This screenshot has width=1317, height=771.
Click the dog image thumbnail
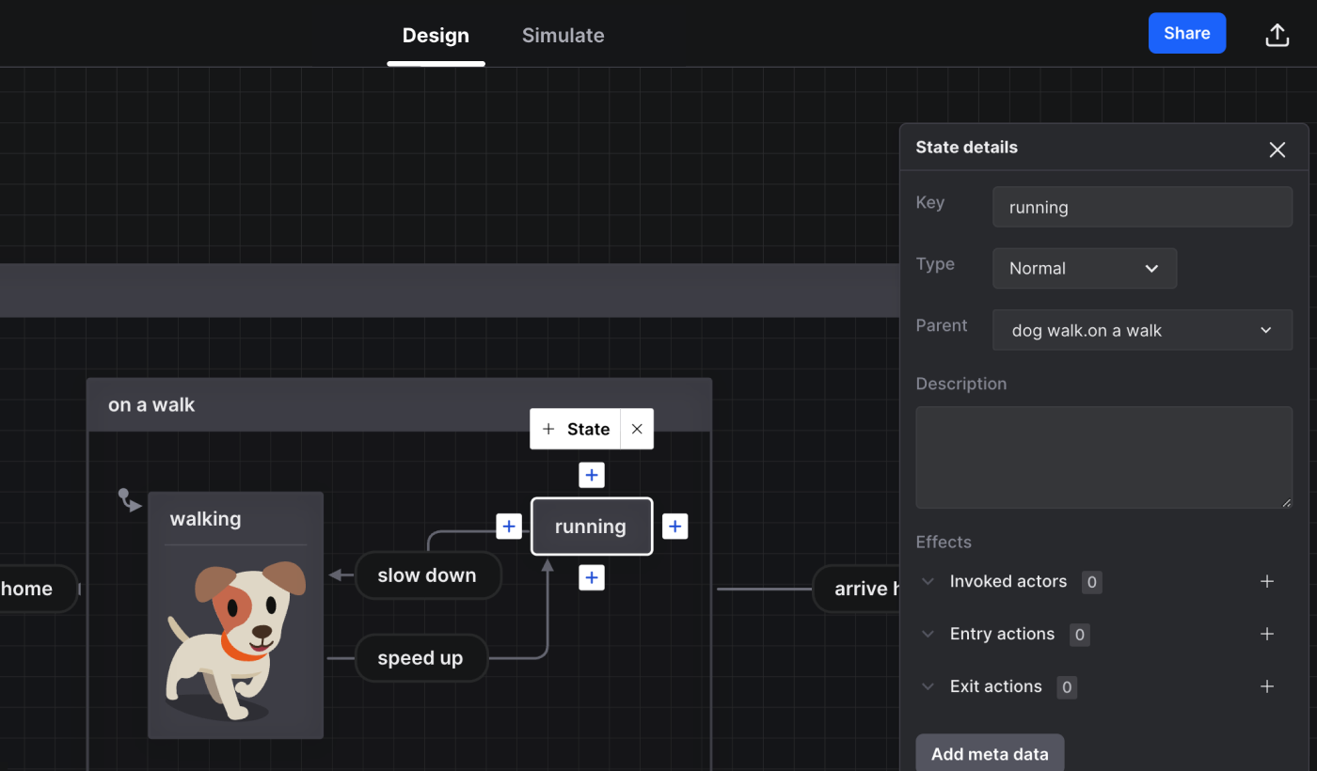(235, 641)
